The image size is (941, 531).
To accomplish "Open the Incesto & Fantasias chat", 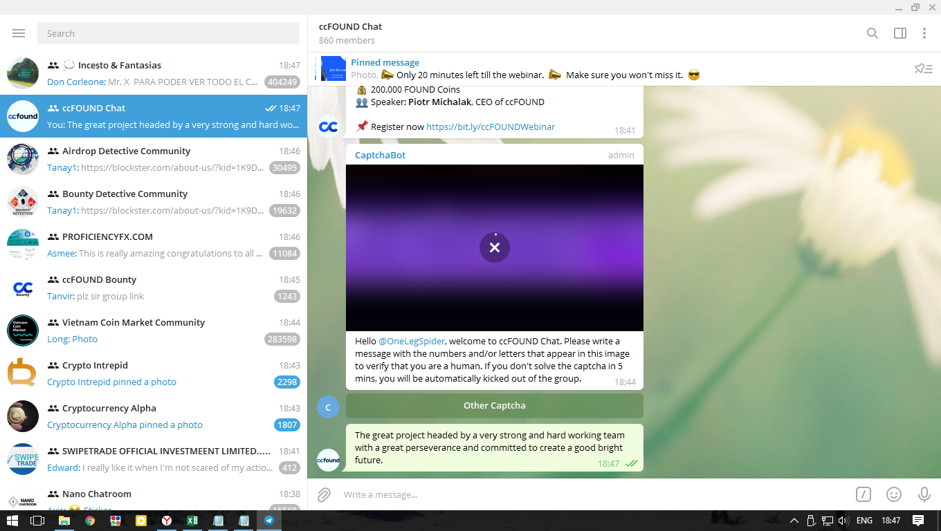I will [x=154, y=74].
